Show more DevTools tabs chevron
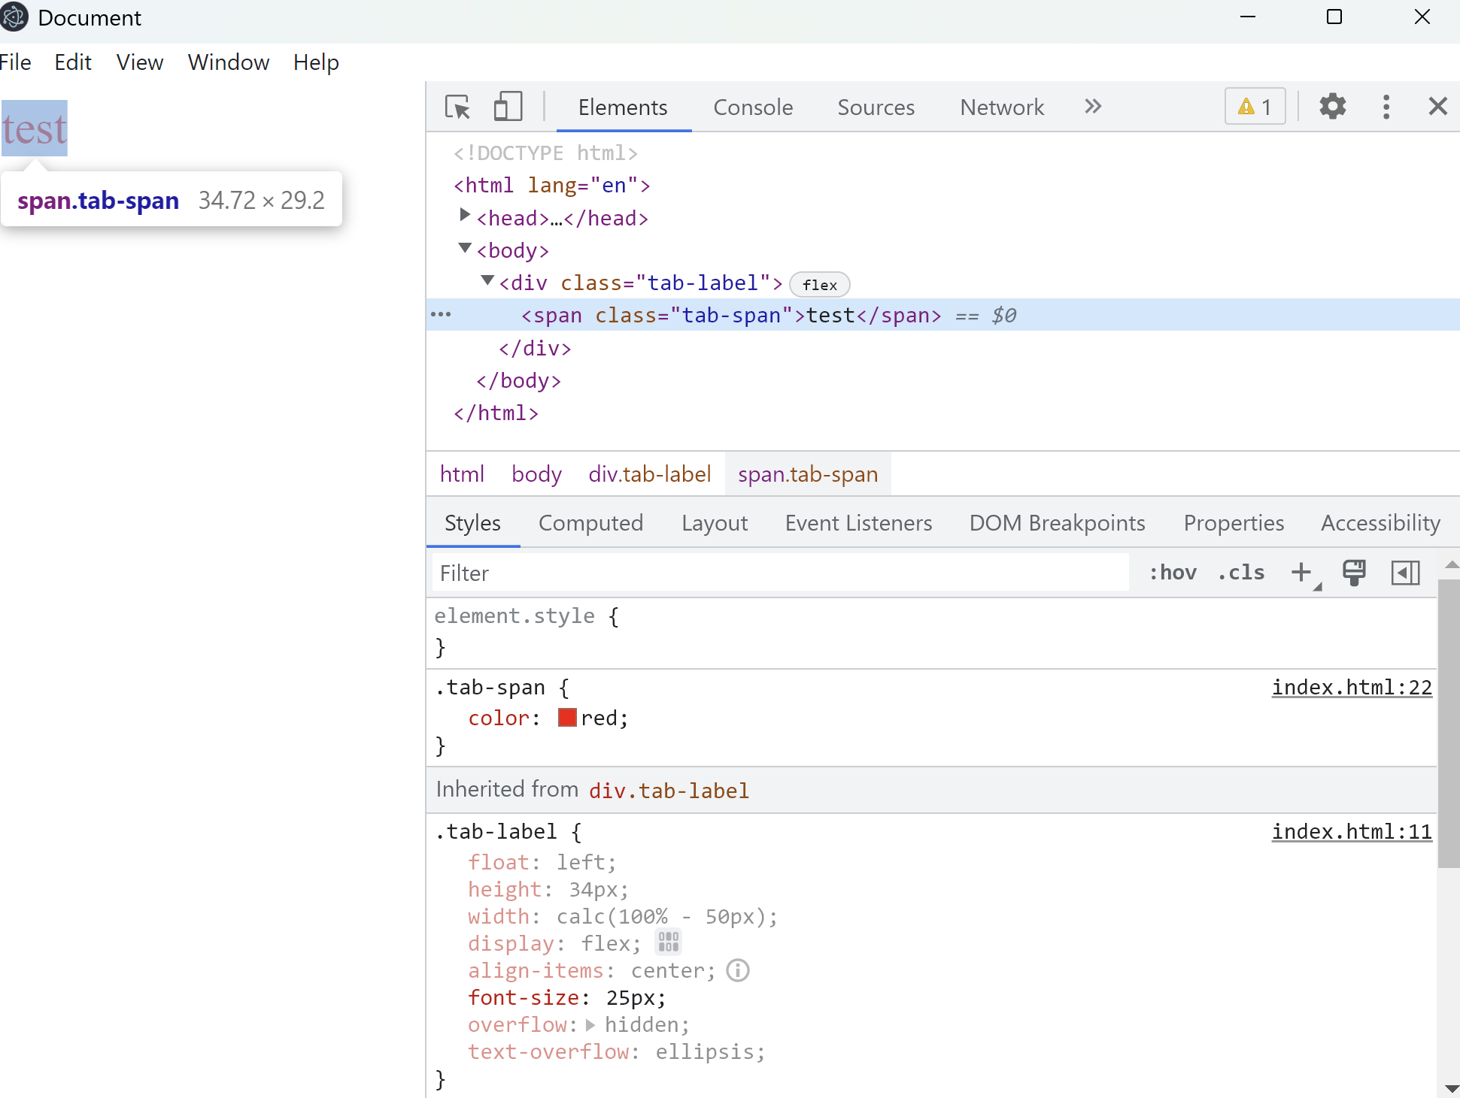Screen dimensions: 1460x1098 coord(1092,107)
